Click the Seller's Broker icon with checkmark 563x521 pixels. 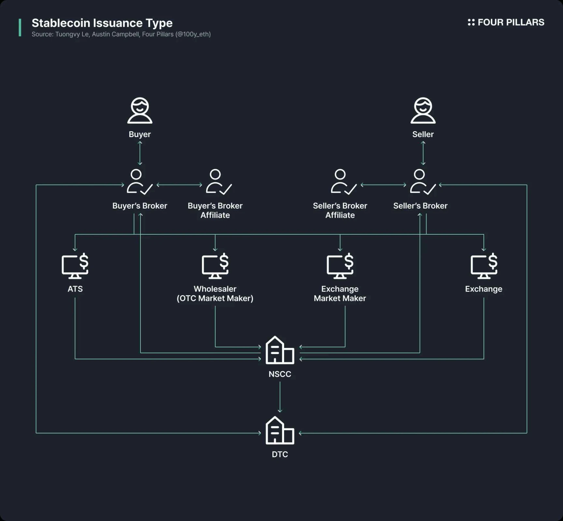(422, 182)
